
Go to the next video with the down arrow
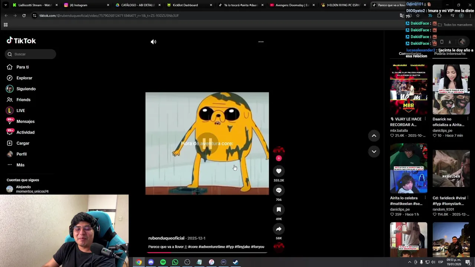click(x=374, y=151)
